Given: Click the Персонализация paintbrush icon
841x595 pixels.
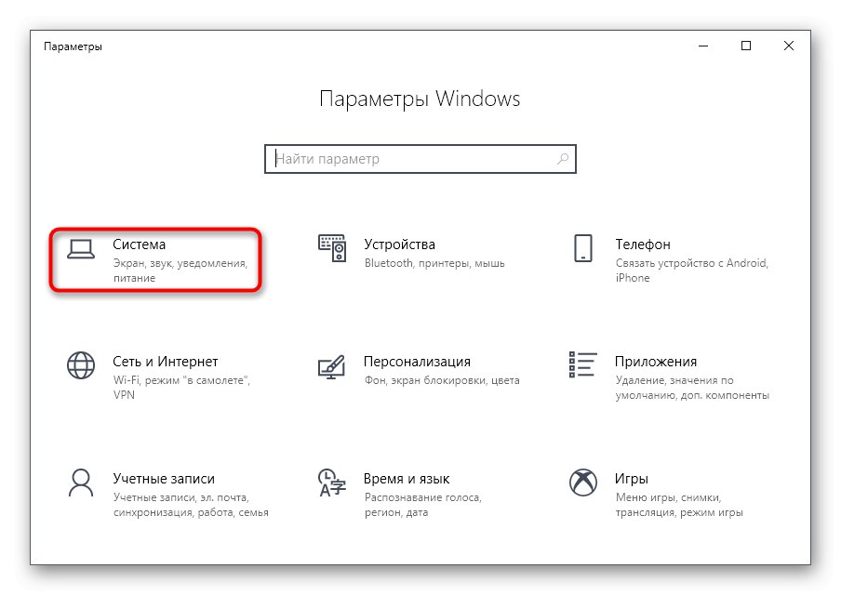Looking at the screenshot, I should pos(331,366).
